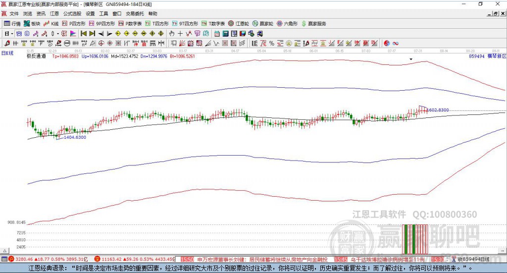Image resolution: width=507 pixels, height=273 pixels.
Task: Open the 帮助 menu
Action: tap(152, 13)
